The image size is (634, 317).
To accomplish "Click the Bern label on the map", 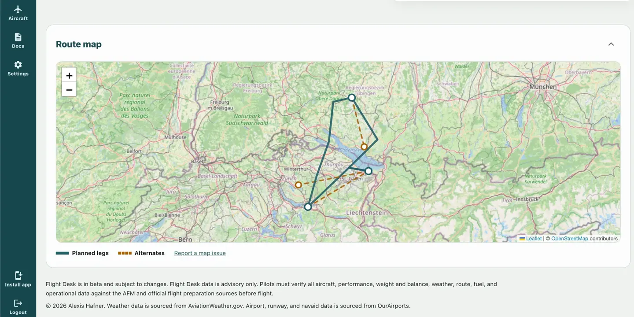I will tap(185, 240).
